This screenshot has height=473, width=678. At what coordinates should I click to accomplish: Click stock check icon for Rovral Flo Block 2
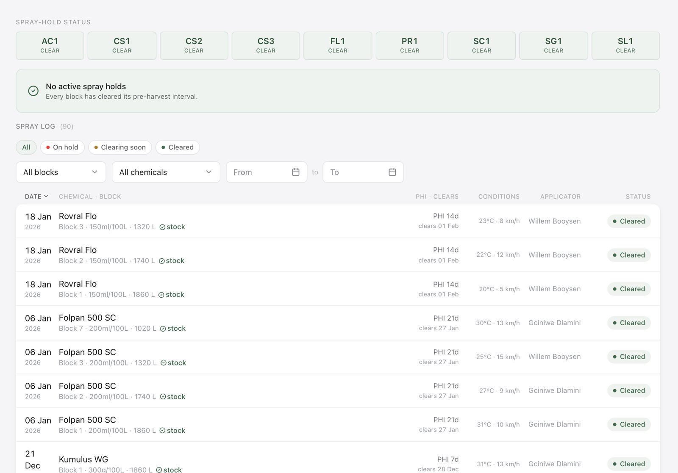pyautogui.click(x=162, y=261)
